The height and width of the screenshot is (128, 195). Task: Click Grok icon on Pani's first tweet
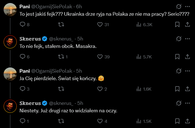178,7
